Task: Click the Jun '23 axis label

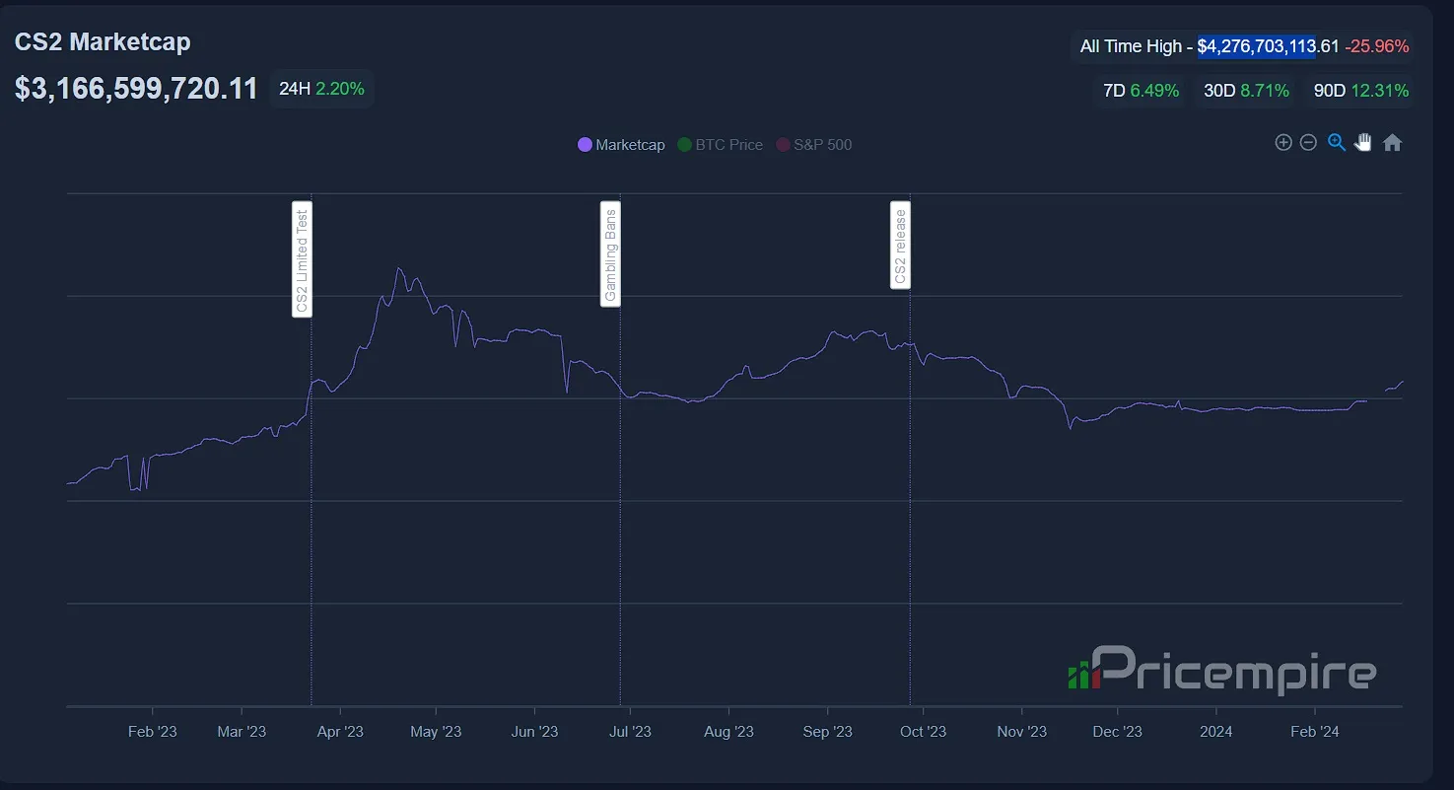Action: 535,732
